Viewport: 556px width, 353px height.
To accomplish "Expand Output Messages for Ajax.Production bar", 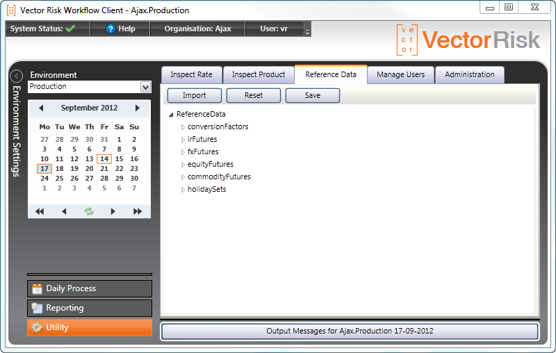I will tap(350, 331).
